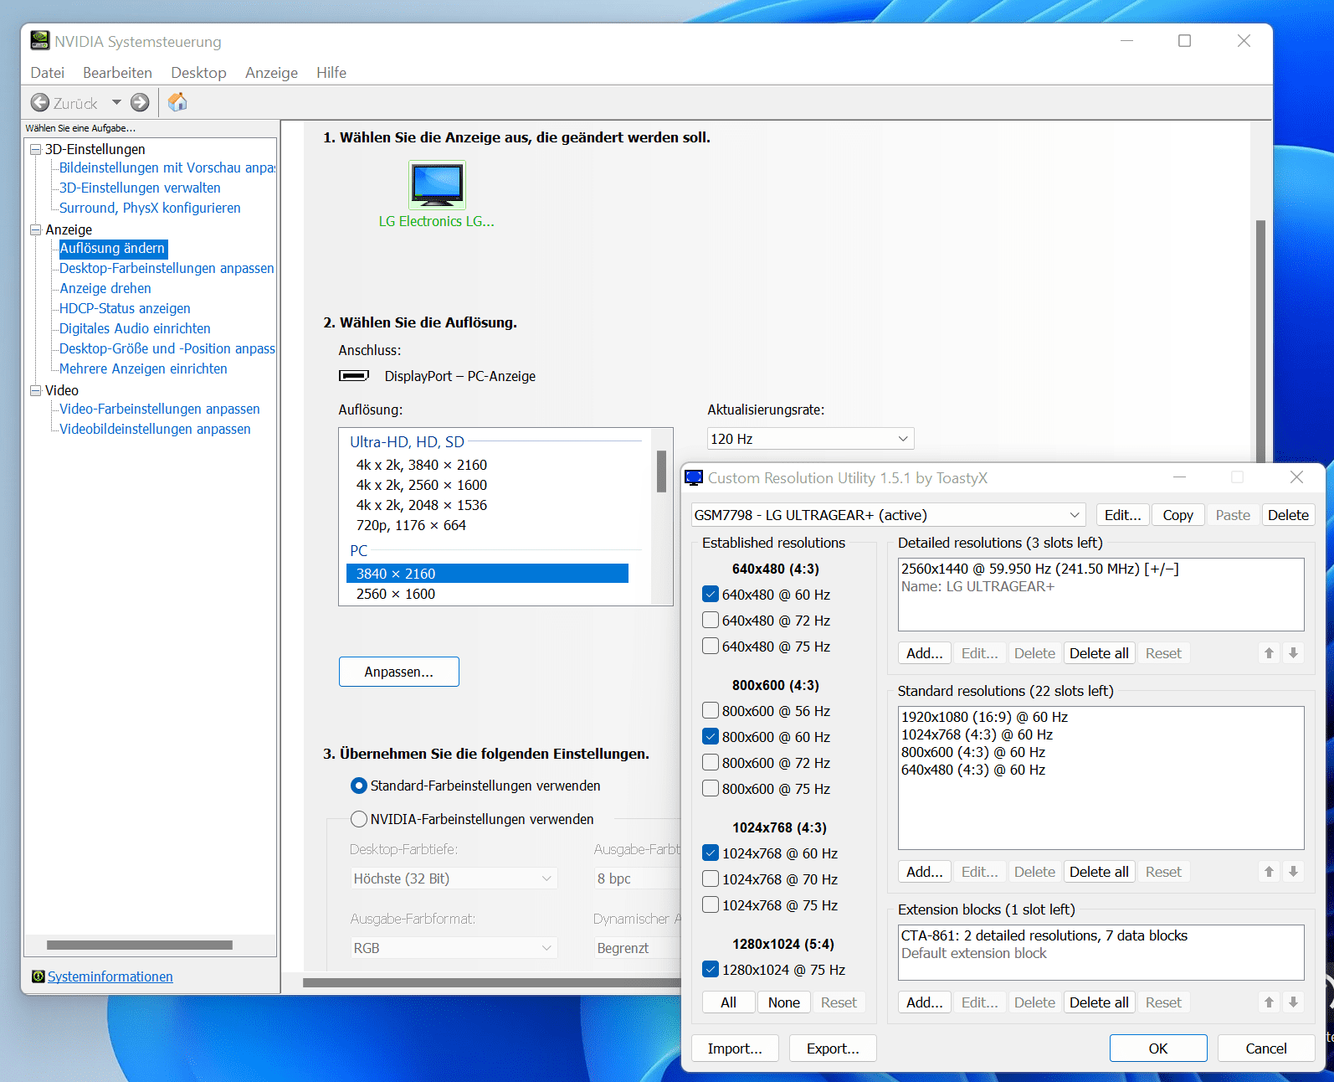Screen dimensions: 1334x1082
Task: Select Standard-Farbeinstellungen verwenden radio button
Action: coord(359,786)
